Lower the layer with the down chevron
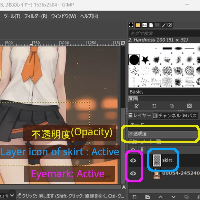 [x=173, y=197]
